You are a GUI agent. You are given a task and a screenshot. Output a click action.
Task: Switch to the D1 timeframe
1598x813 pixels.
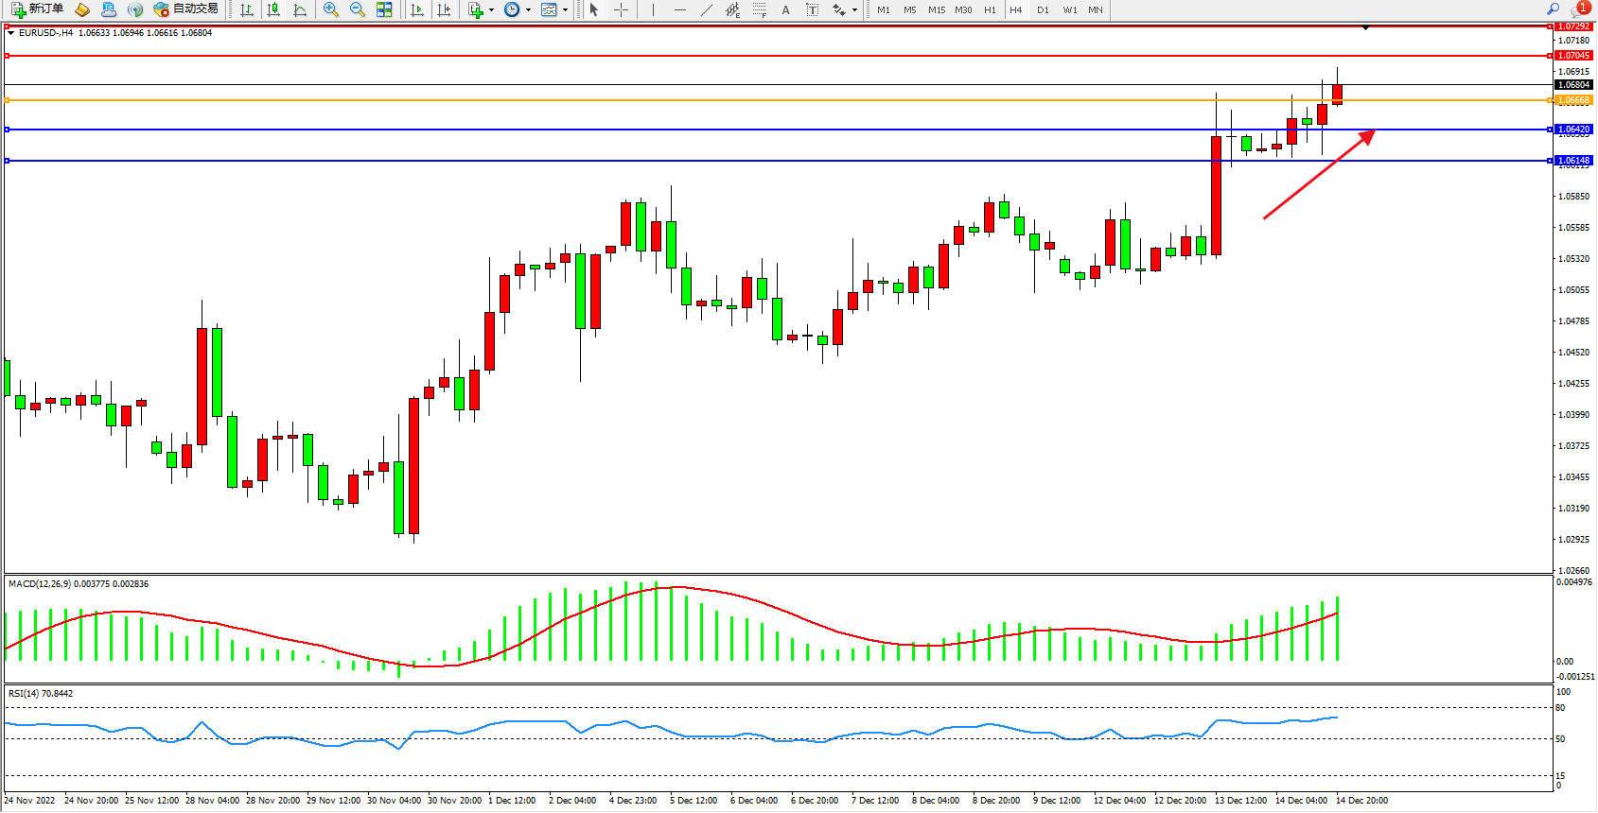(1043, 9)
